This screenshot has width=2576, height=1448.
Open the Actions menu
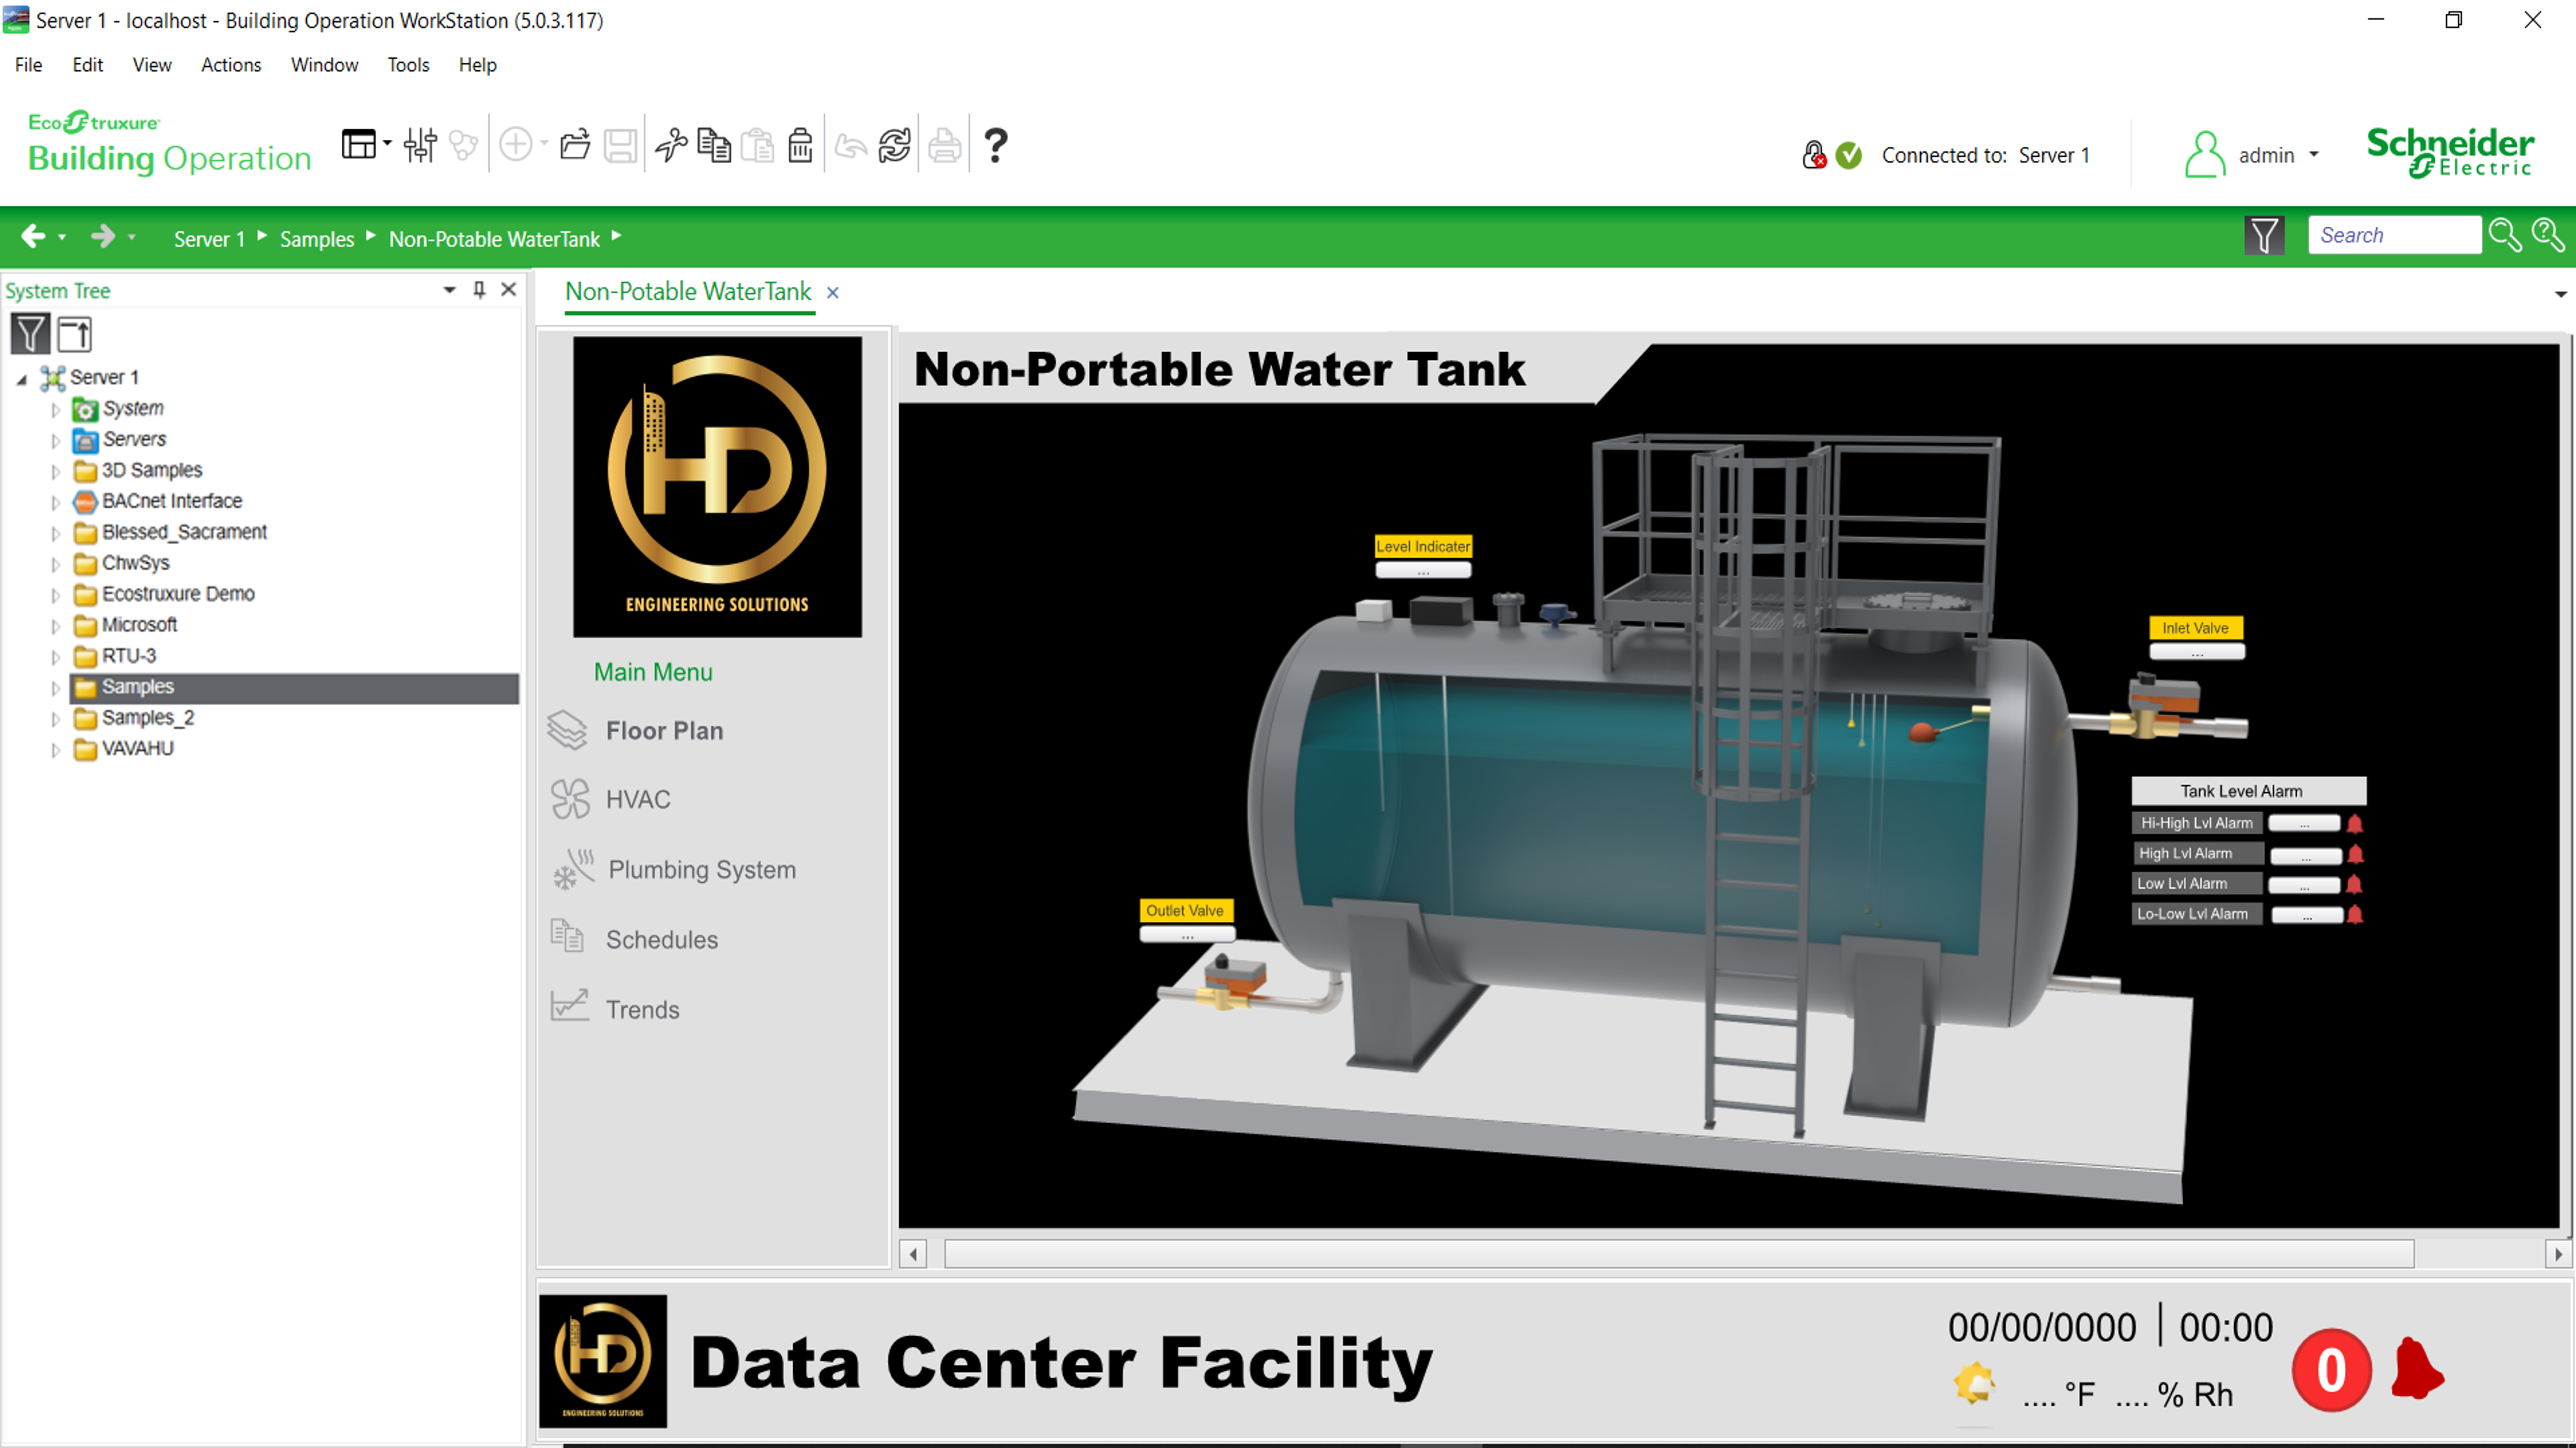coord(230,65)
